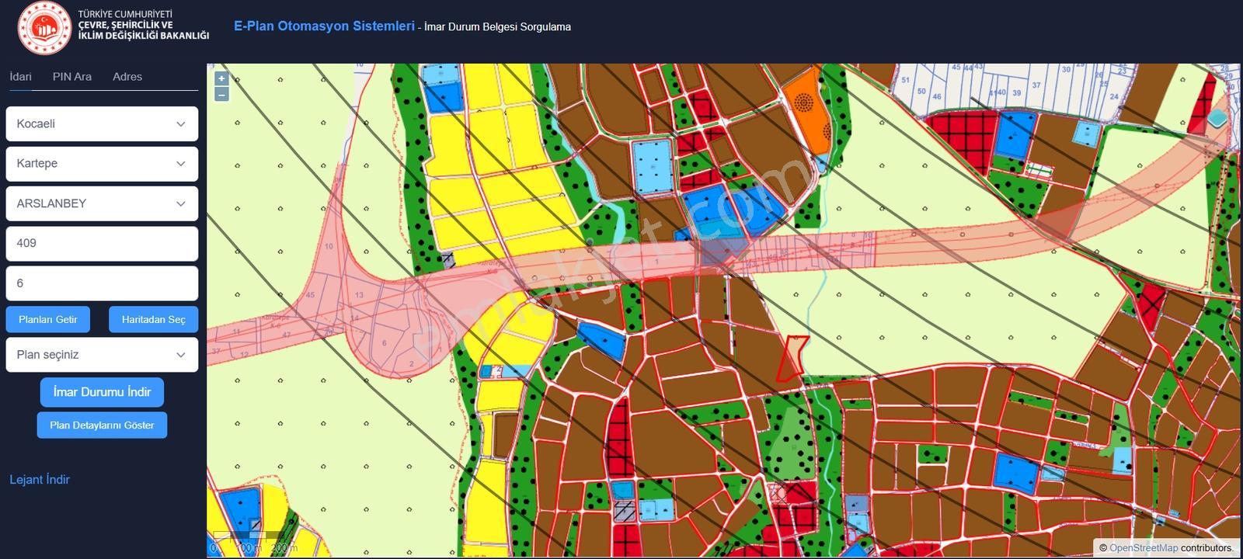Image resolution: width=1243 pixels, height=559 pixels.
Task: Open the Kartepe district dropdown
Action: coord(102,164)
